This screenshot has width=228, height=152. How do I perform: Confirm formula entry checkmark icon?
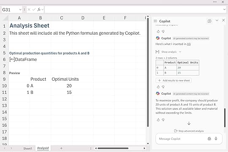click(x=34, y=10)
